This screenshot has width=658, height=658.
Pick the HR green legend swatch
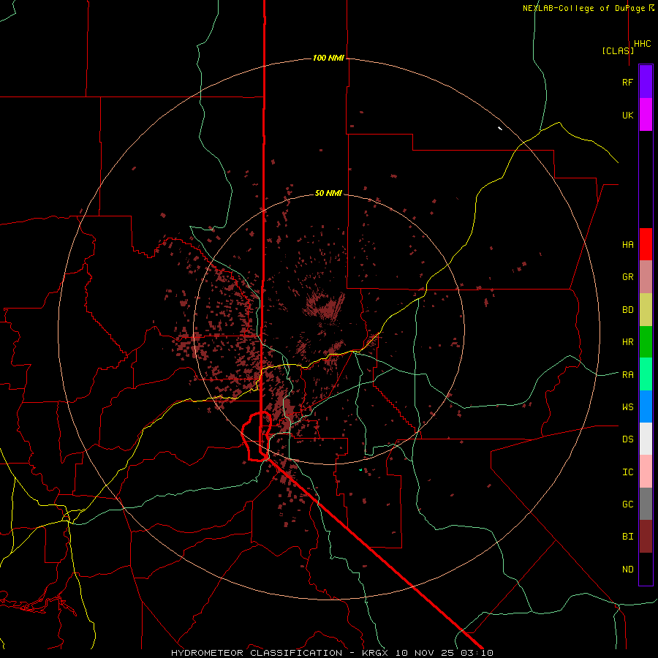[x=646, y=342]
